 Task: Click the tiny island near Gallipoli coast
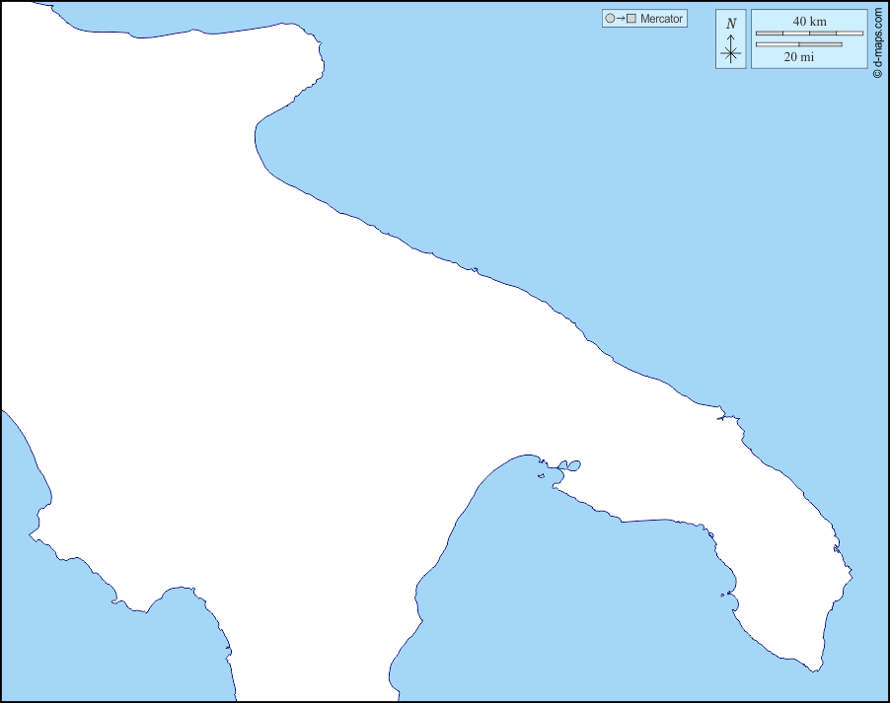click(x=724, y=595)
